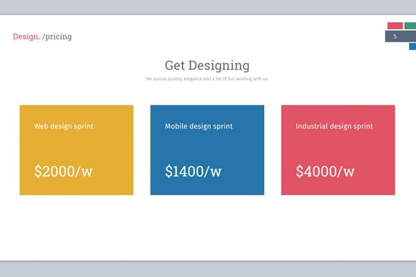Image resolution: width=416 pixels, height=277 pixels.
Task: Click the small red block in top-right decoration
Action: (395, 26)
